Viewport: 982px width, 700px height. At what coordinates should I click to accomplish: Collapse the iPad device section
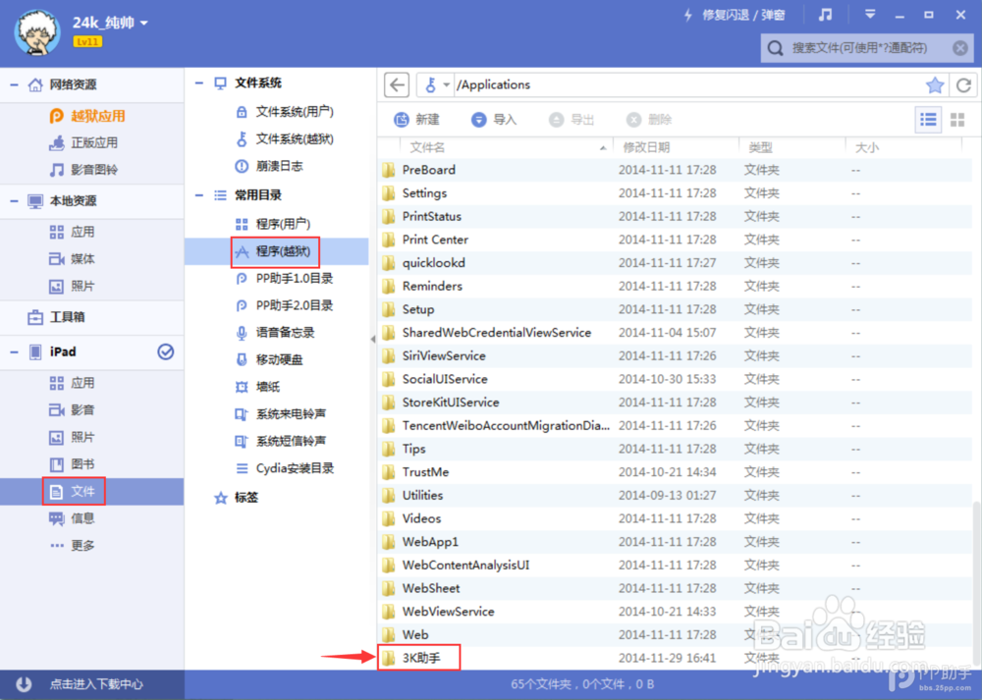point(14,351)
